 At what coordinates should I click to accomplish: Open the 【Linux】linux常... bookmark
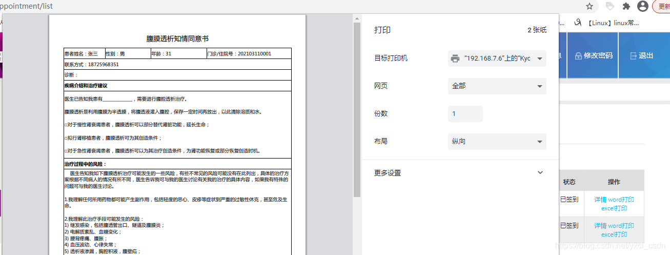(x=613, y=23)
